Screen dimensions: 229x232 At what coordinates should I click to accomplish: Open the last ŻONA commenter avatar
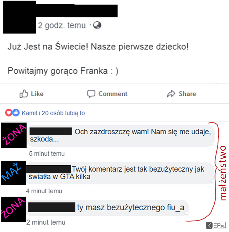(13, 209)
